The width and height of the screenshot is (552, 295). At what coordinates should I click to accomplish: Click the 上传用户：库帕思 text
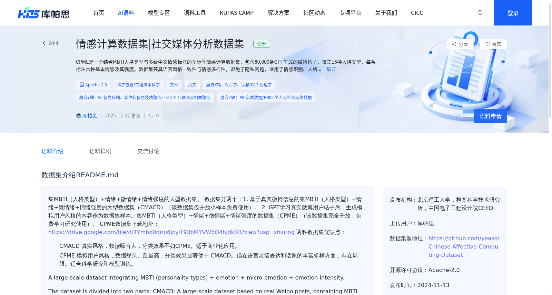412,223
